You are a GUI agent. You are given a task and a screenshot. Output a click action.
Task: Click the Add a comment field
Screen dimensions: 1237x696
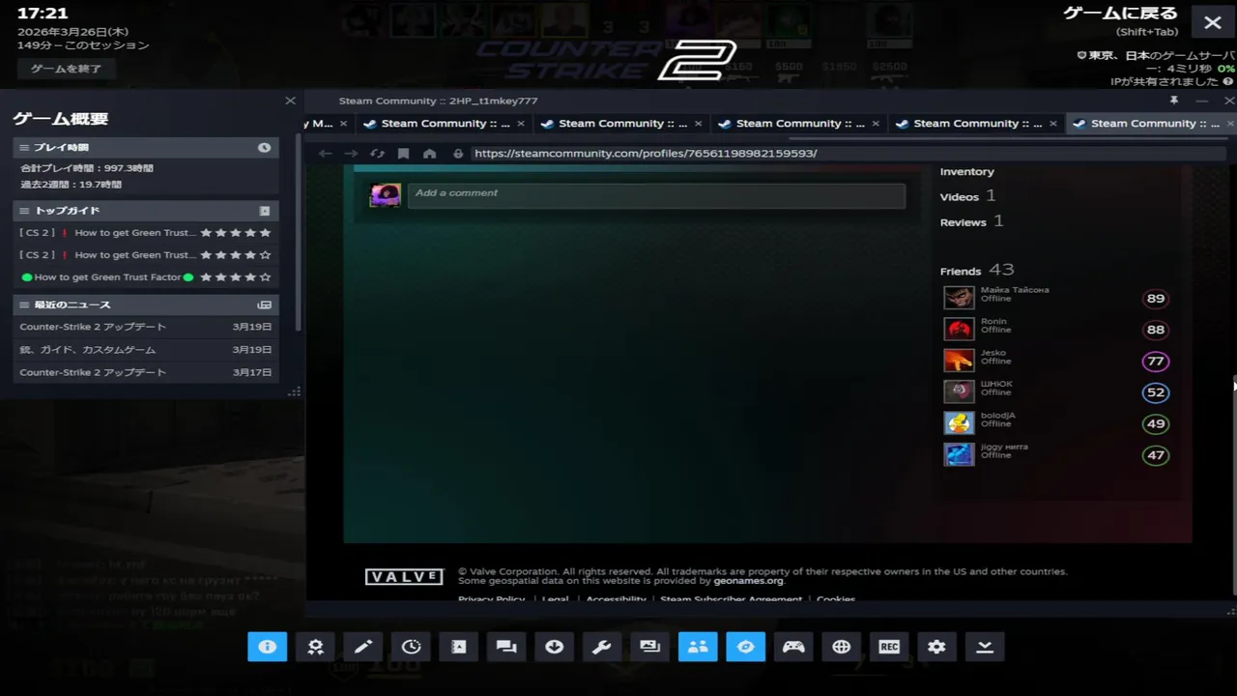656,194
